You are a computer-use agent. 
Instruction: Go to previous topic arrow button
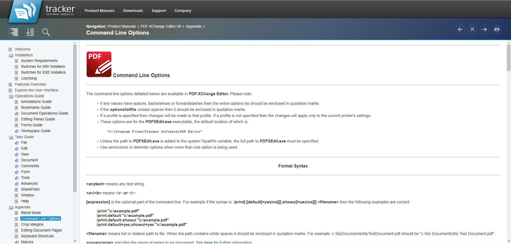(460, 29)
